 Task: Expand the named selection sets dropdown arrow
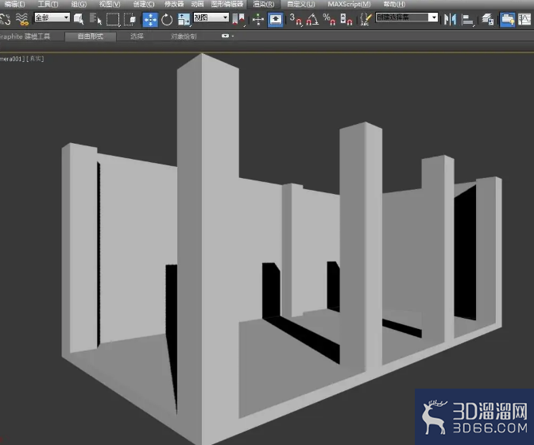pos(434,17)
